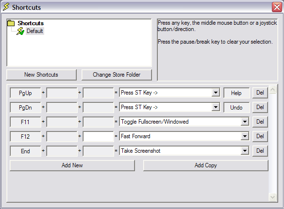The height and width of the screenshot is (209, 284).
Task: Click the yellow Shortcuts folder icon
Action: (11, 23)
